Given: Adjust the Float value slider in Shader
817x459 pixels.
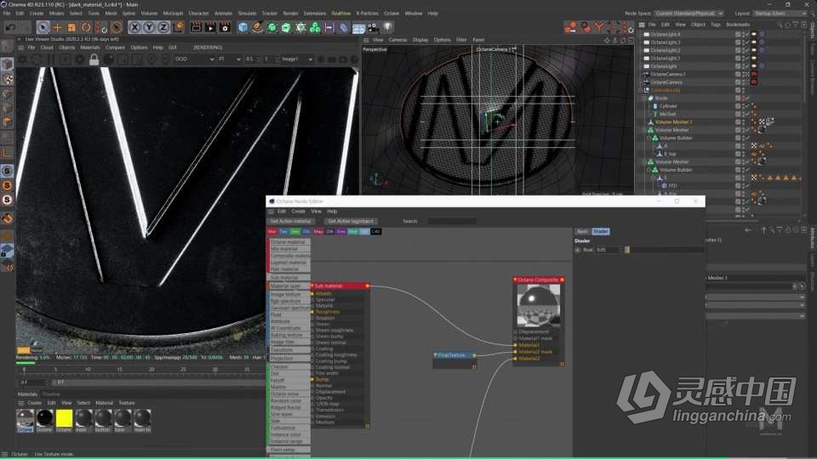Looking at the screenshot, I should coord(663,250).
